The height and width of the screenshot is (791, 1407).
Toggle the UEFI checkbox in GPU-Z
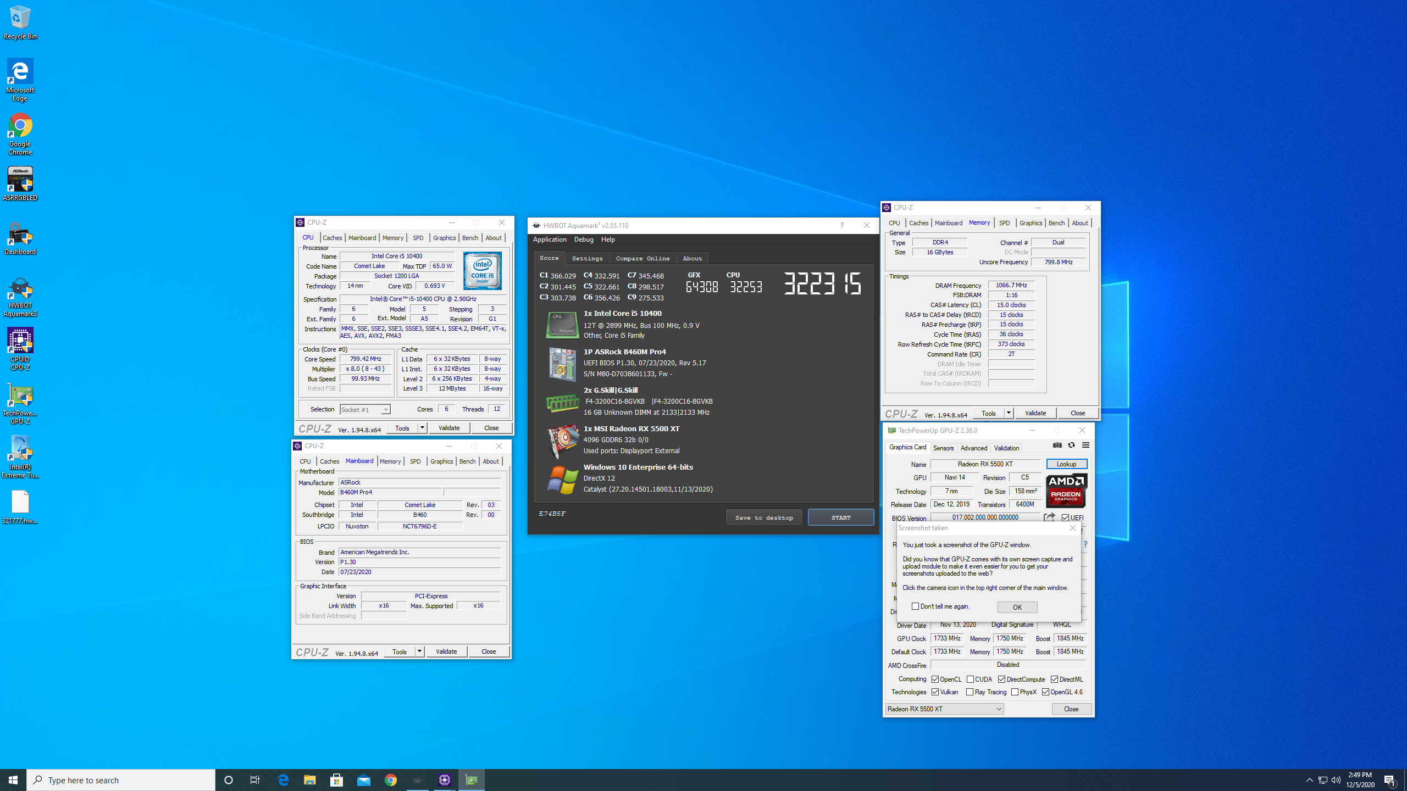click(x=1065, y=517)
